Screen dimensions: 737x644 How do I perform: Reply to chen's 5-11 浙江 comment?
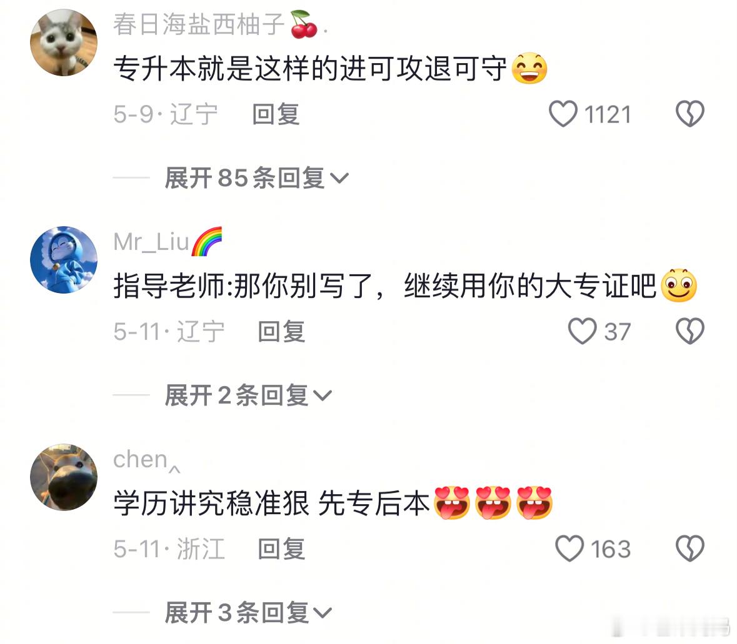[x=281, y=549]
